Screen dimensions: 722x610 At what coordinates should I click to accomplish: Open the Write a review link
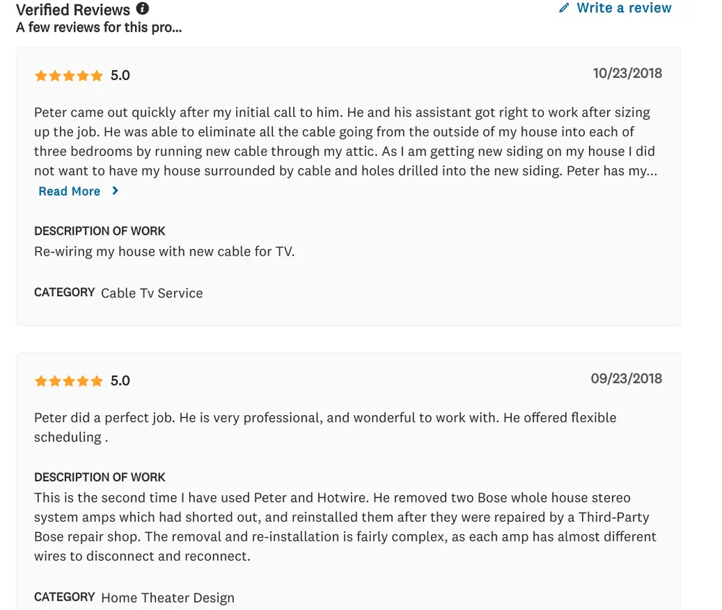(624, 8)
